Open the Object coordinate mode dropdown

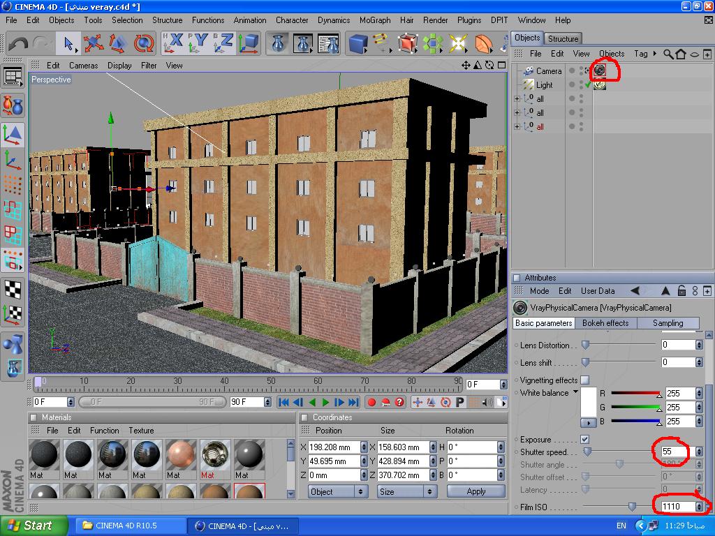337,491
